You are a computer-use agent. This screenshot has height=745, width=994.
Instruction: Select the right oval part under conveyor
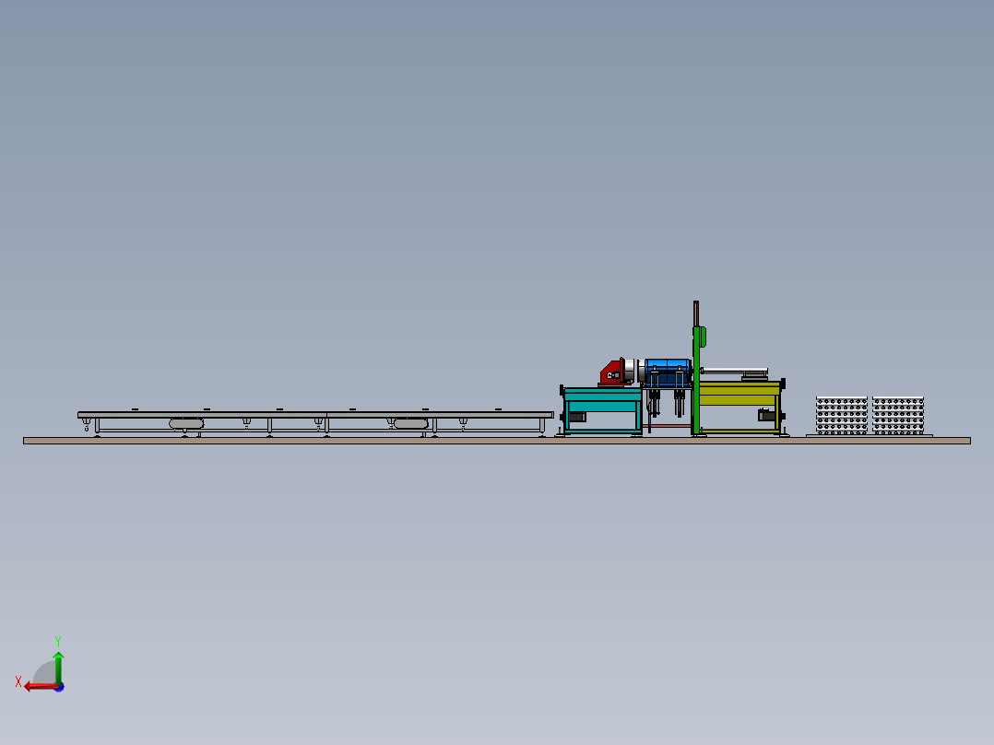coord(411,423)
